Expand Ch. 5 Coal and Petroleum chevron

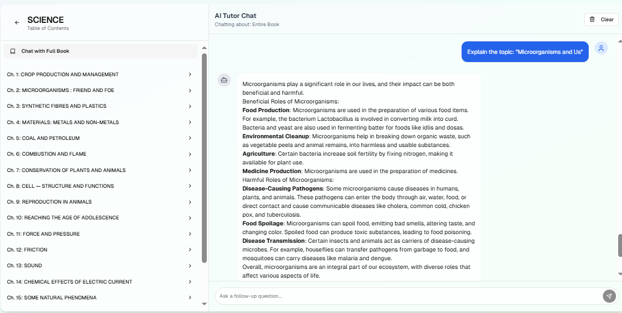pyautogui.click(x=190, y=138)
